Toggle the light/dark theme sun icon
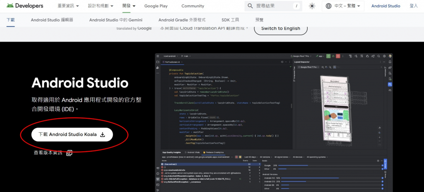This screenshot has width=424, height=192. (x=312, y=6)
